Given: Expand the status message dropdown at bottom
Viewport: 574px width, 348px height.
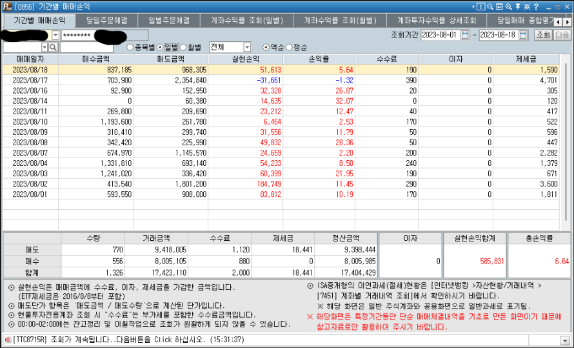Looking at the screenshot, I should pyautogui.click(x=565, y=340).
